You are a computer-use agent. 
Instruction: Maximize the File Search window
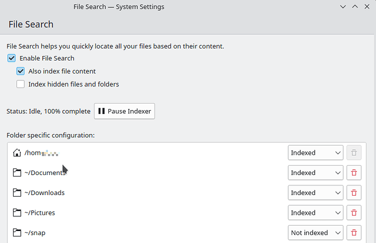pyautogui.click(x=355, y=7)
